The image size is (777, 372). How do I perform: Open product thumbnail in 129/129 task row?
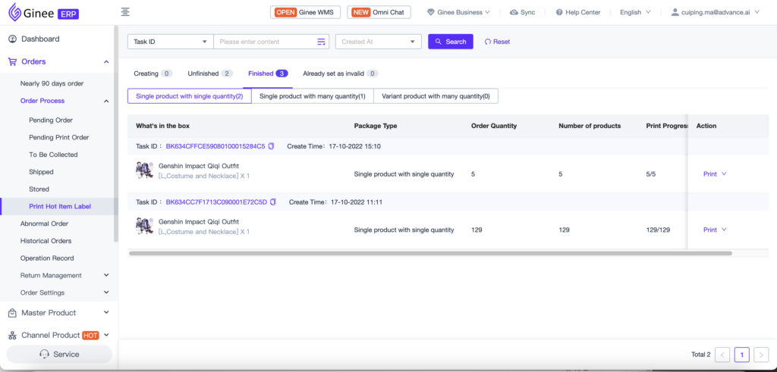pos(144,226)
